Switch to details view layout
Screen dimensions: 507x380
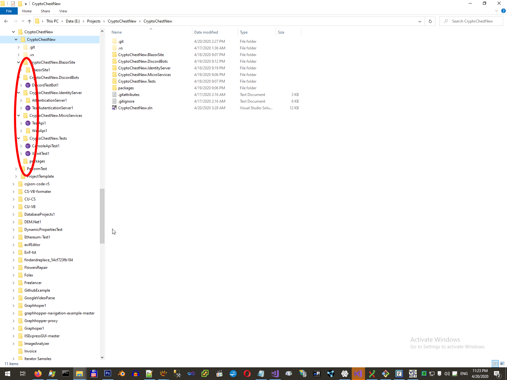click(495, 364)
